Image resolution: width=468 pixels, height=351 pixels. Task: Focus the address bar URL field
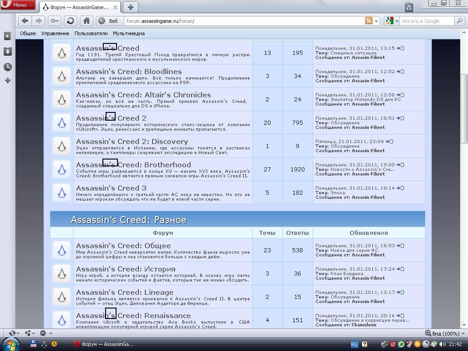244,21
